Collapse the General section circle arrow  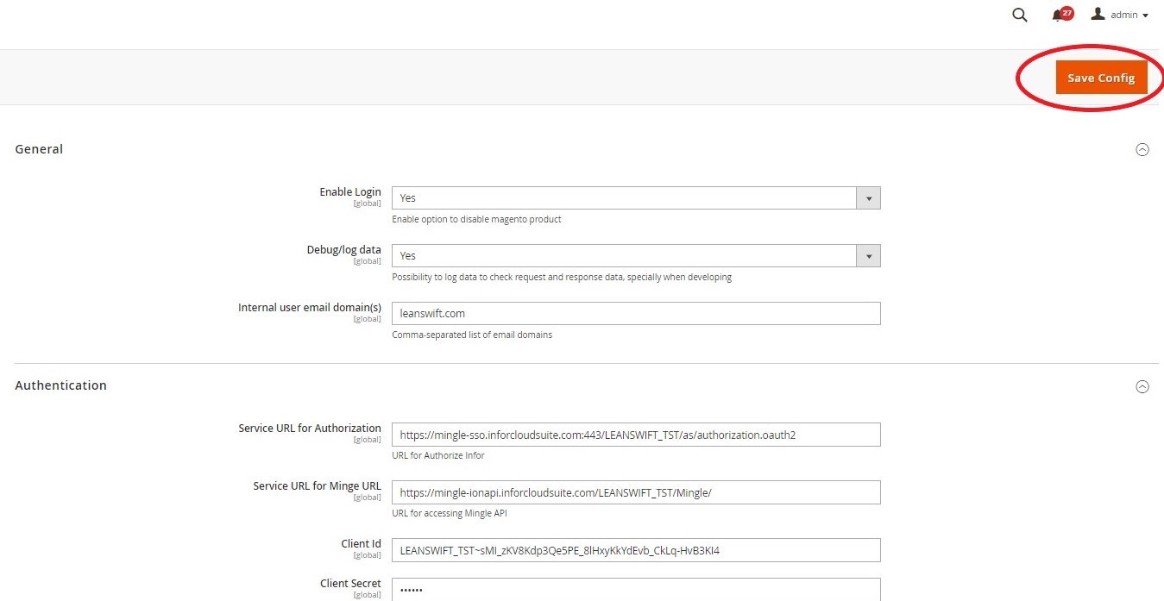click(1142, 149)
